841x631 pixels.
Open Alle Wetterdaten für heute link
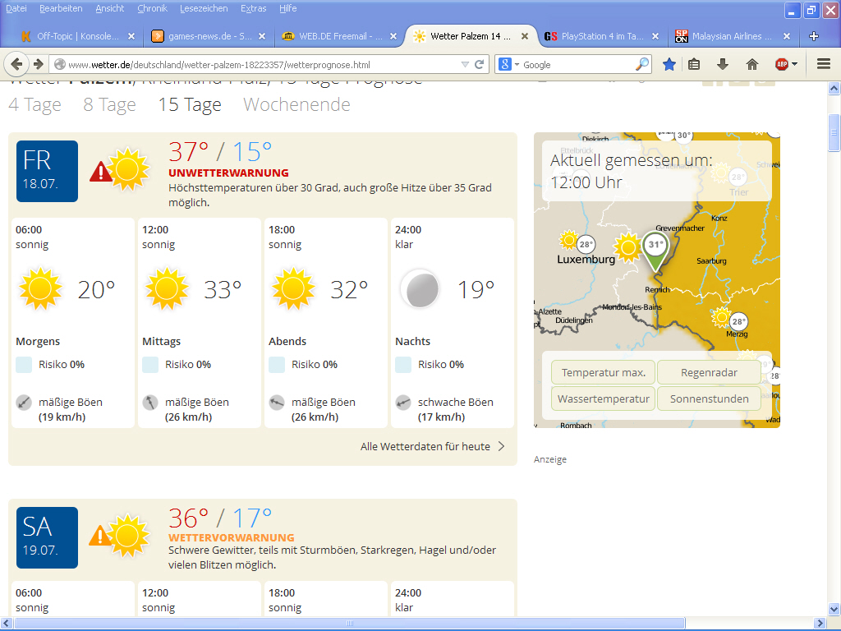click(x=425, y=446)
